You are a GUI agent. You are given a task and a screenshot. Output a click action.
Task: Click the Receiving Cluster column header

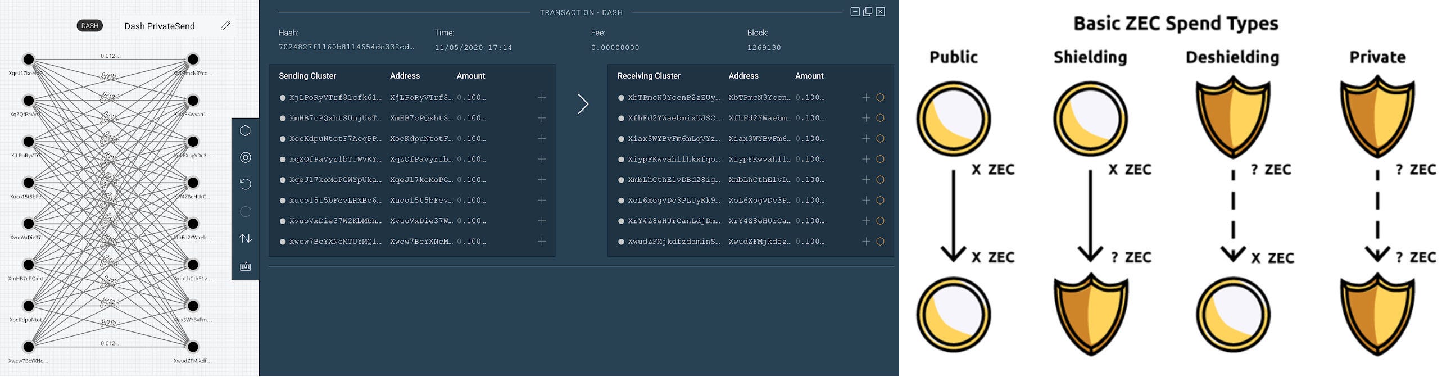649,75
